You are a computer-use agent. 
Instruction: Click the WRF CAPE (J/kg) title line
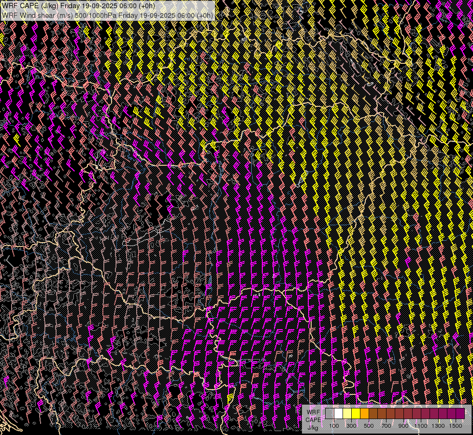click(78, 6)
